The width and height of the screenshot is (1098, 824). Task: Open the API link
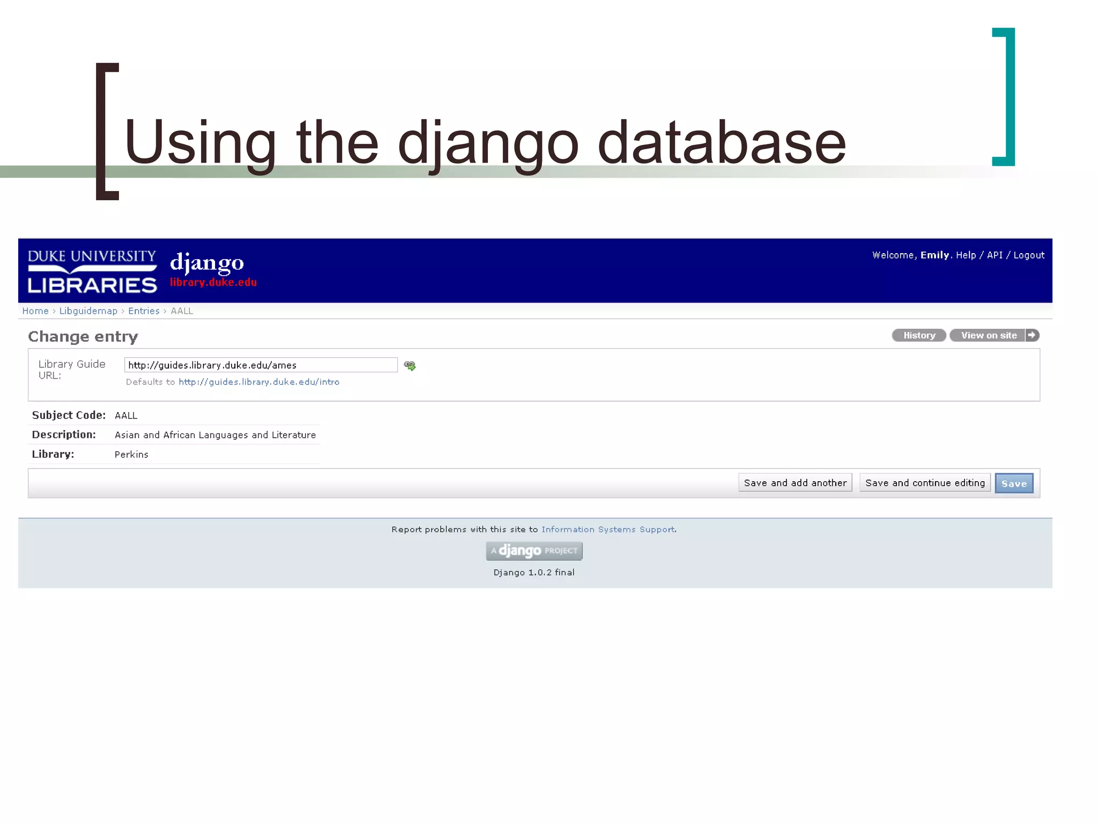[995, 255]
